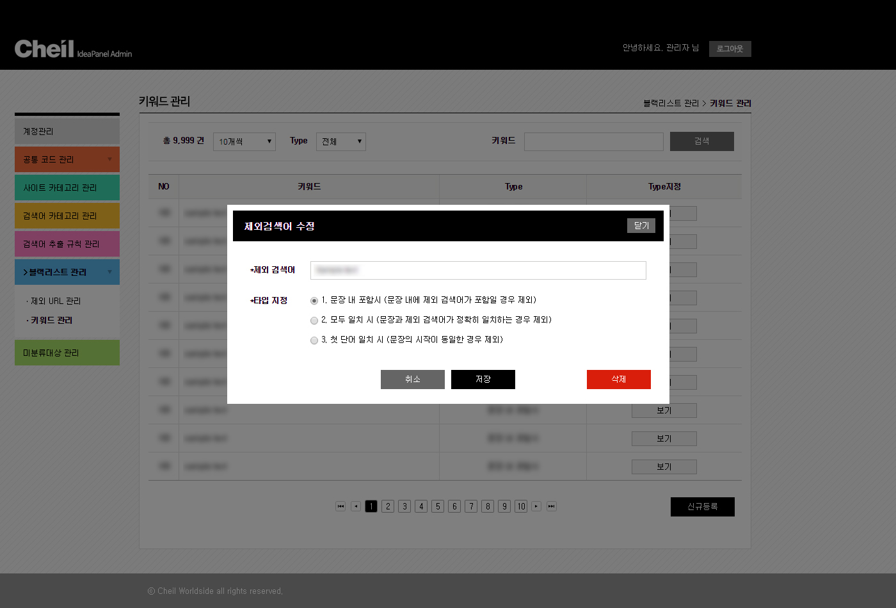Click the 제외 검색어 input field
Screen dimensions: 896x608
click(477, 270)
